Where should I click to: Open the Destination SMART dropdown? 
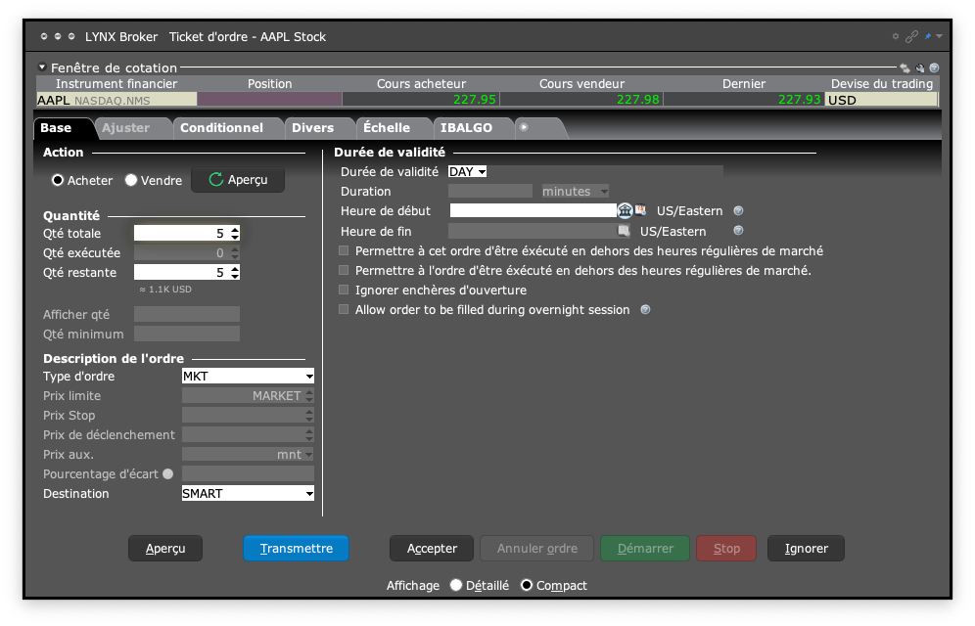coord(248,493)
